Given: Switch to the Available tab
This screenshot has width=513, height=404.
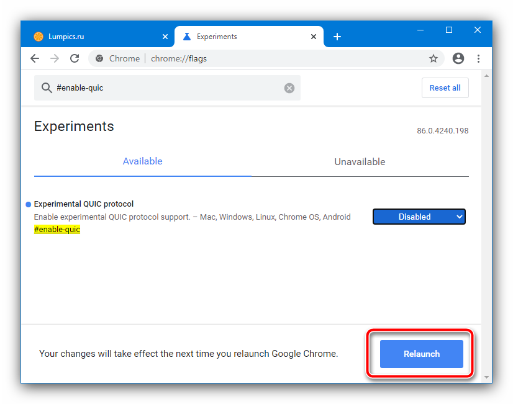Looking at the screenshot, I should click(x=142, y=161).
